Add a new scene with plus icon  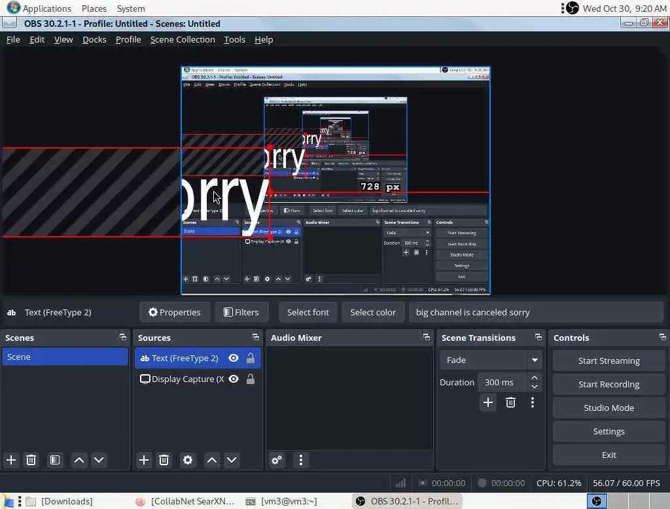pos(11,461)
